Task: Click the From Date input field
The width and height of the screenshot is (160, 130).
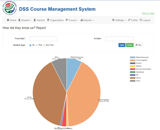Action: click(x=43, y=39)
